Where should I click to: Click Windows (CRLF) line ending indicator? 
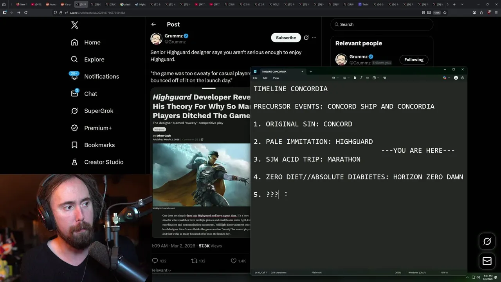coord(416,273)
